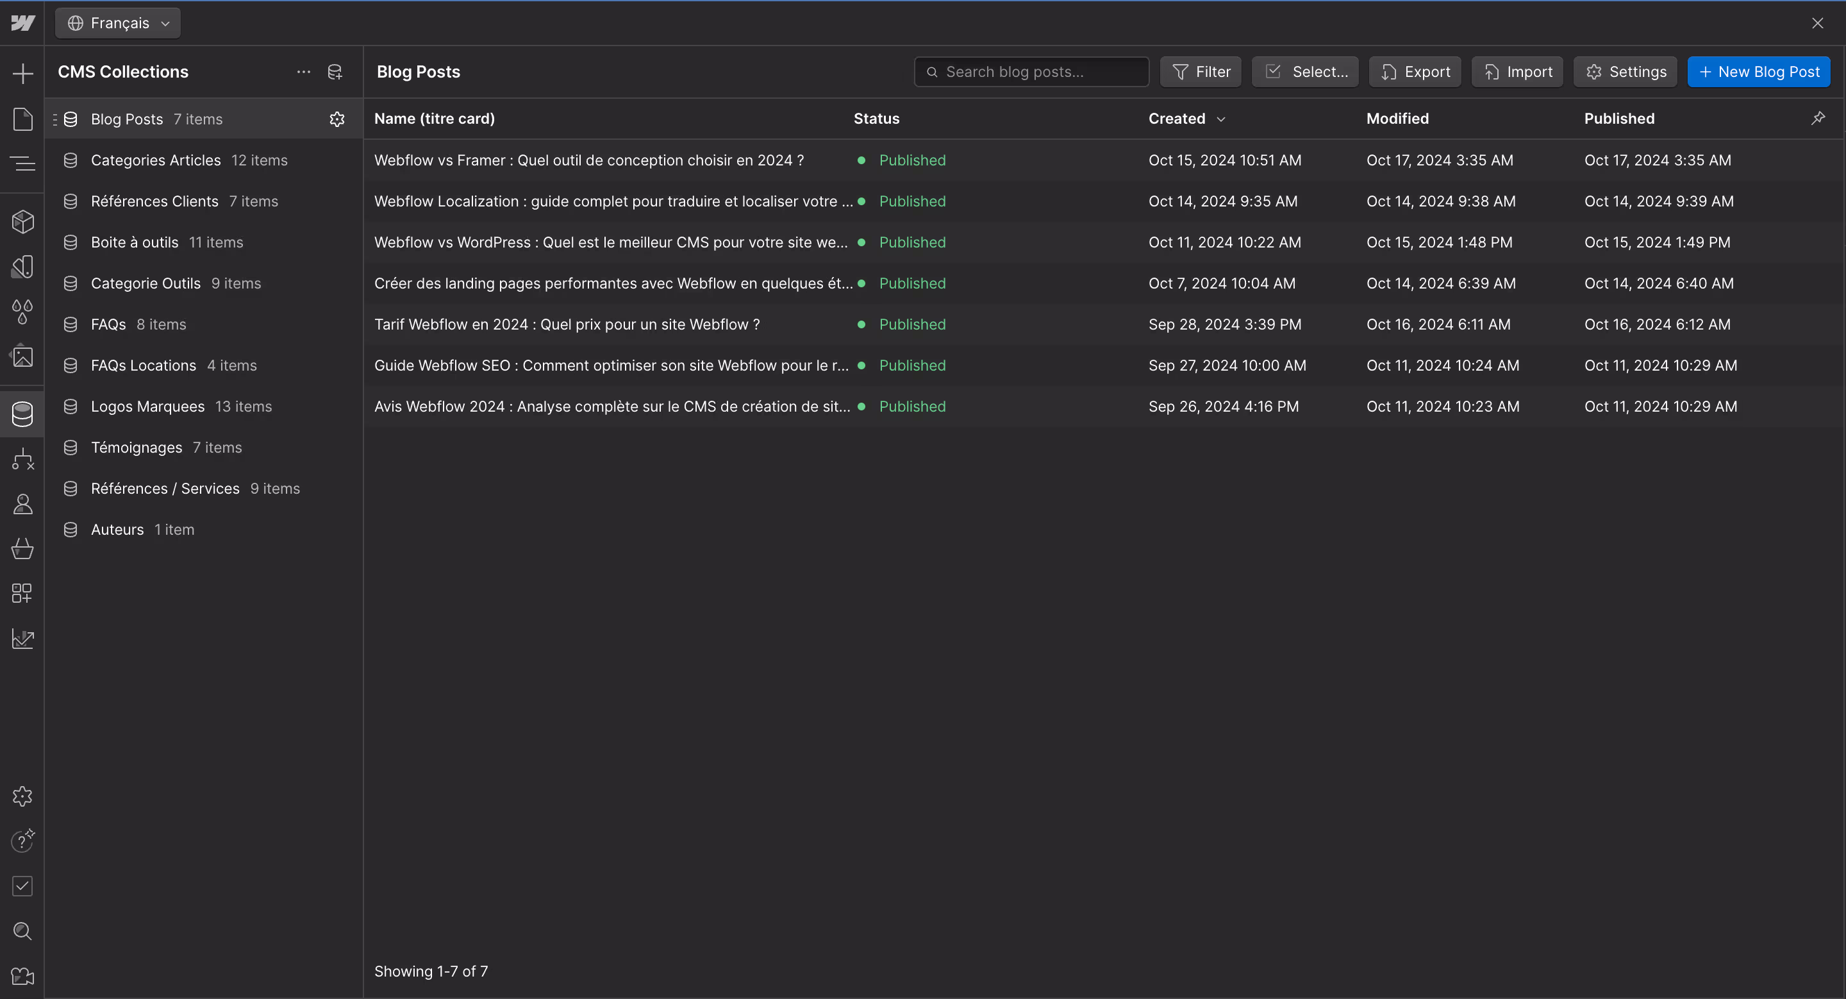Select the Categories Articles collection

coord(156,160)
